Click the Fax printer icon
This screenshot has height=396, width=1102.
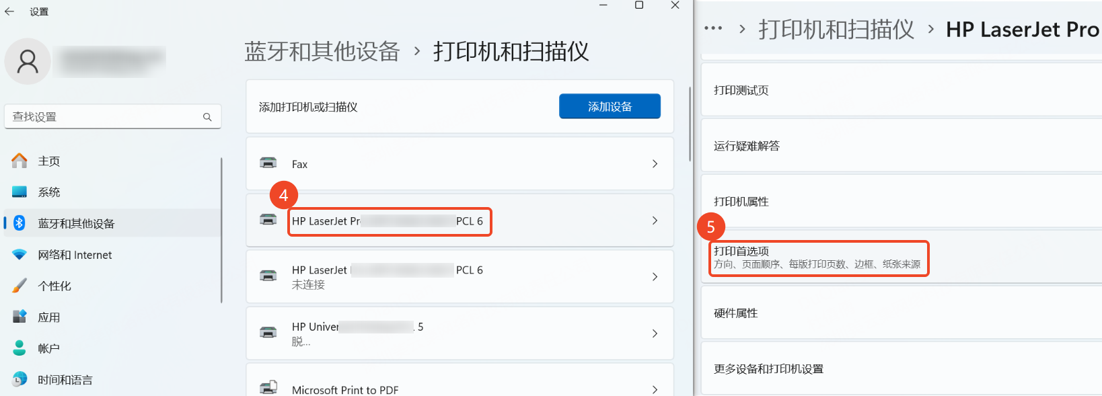click(x=268, y=163)
